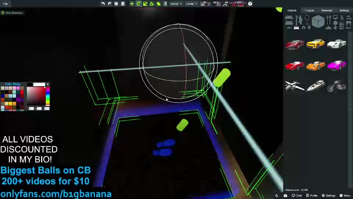Click the trash delete icon
Image resolution: width=353 pixels, height=199 pixels.
point(123,4)
